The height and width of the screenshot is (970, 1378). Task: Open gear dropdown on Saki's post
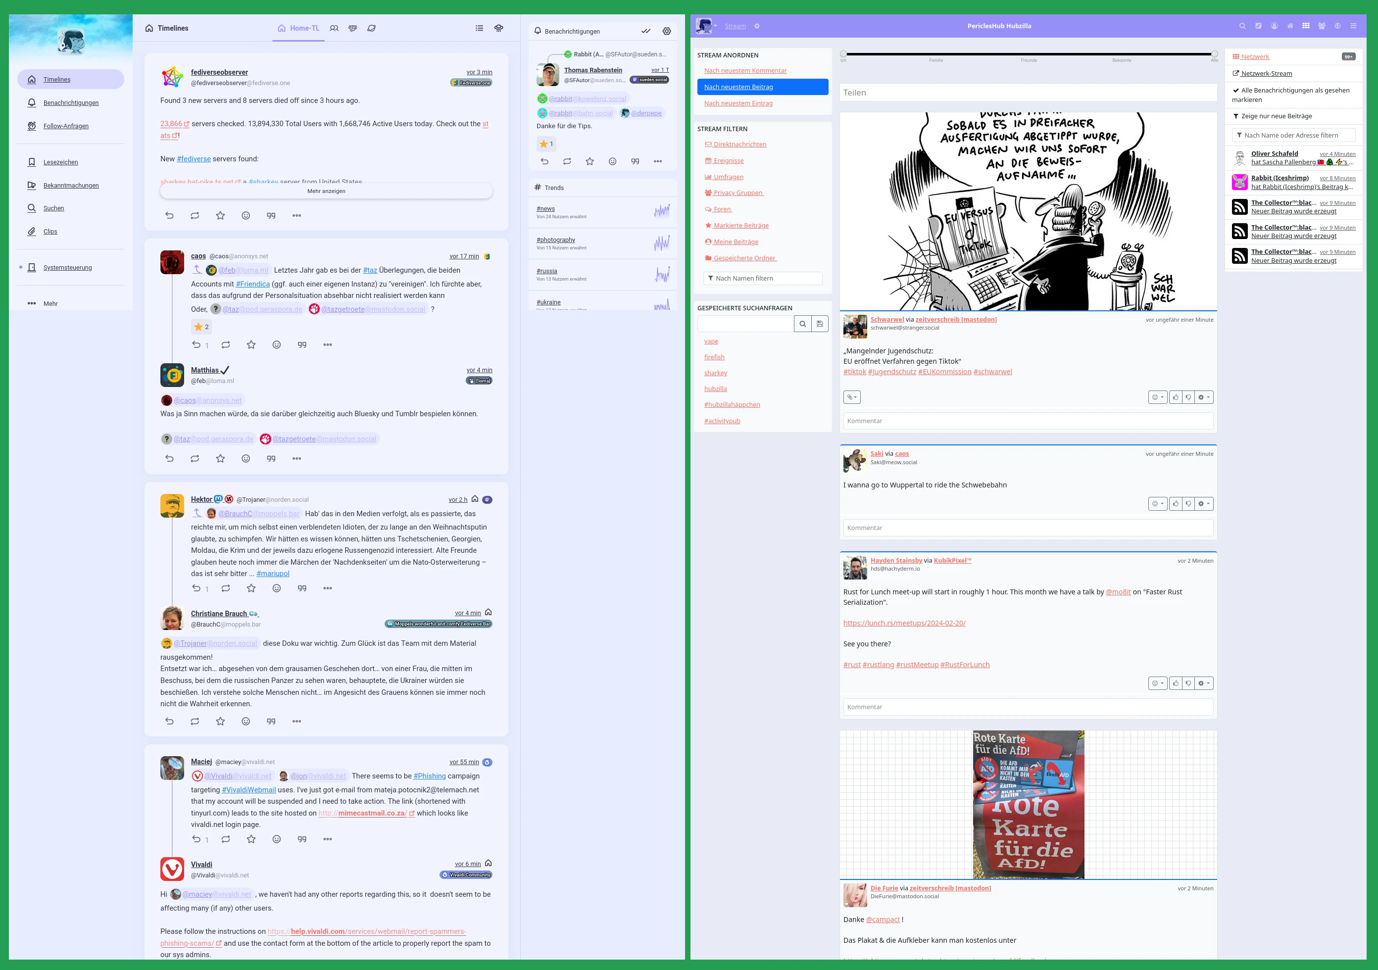[x=1203, y=504]
